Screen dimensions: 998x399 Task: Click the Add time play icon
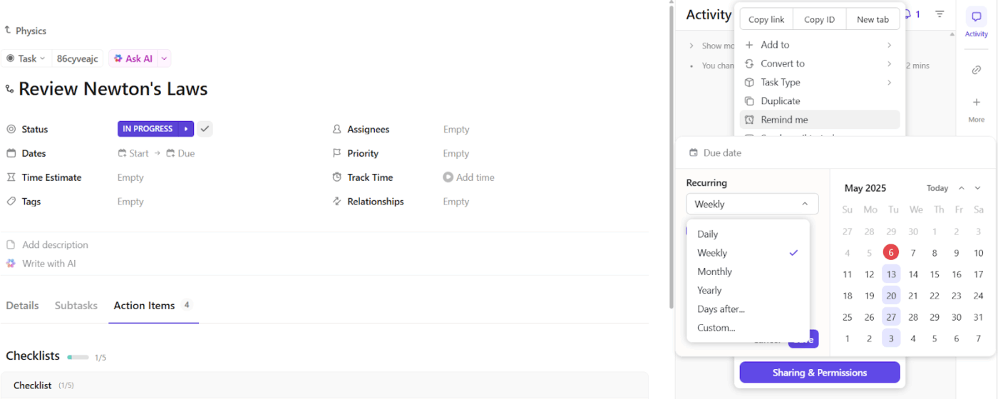pos(448,177)
